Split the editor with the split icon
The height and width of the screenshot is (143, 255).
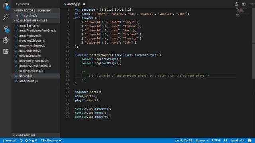tap(243, 4)
